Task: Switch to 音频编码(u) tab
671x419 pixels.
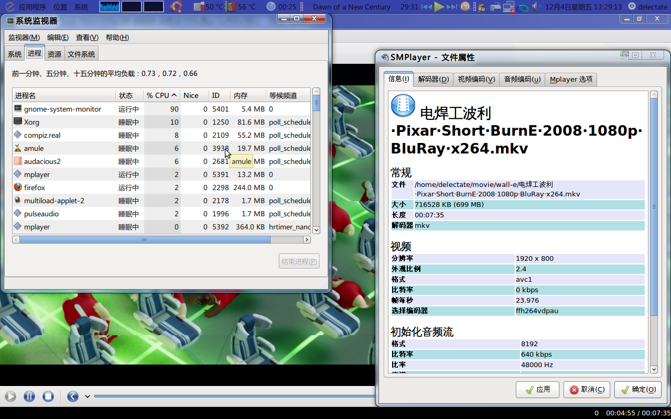Action: [522, 79]
